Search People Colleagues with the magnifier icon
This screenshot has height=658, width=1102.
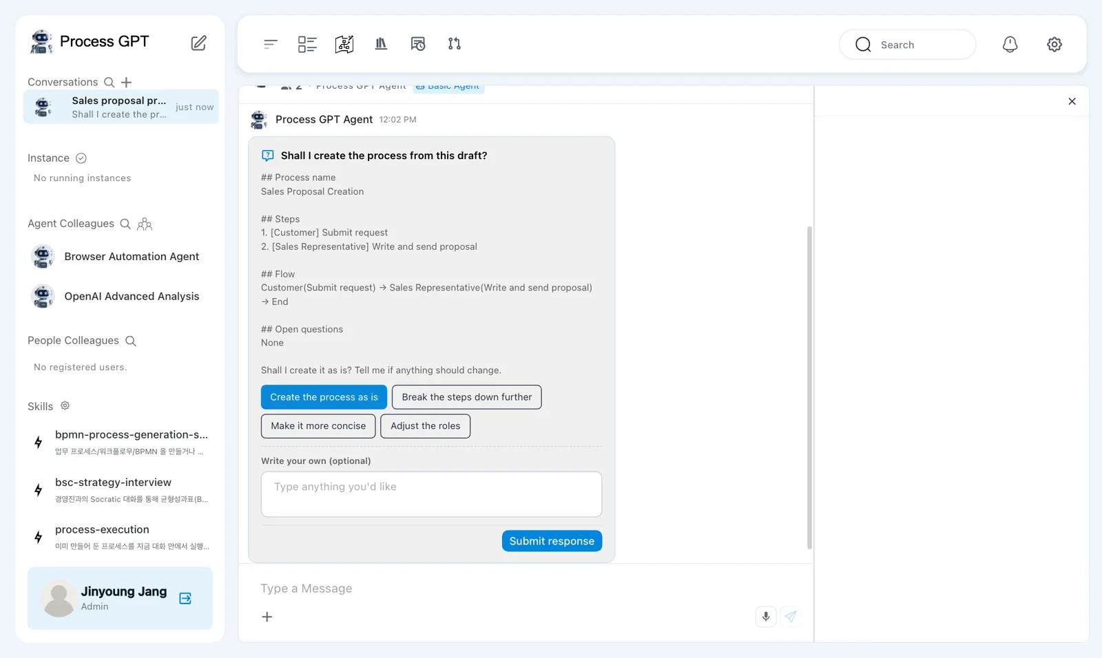pos(131,341)
